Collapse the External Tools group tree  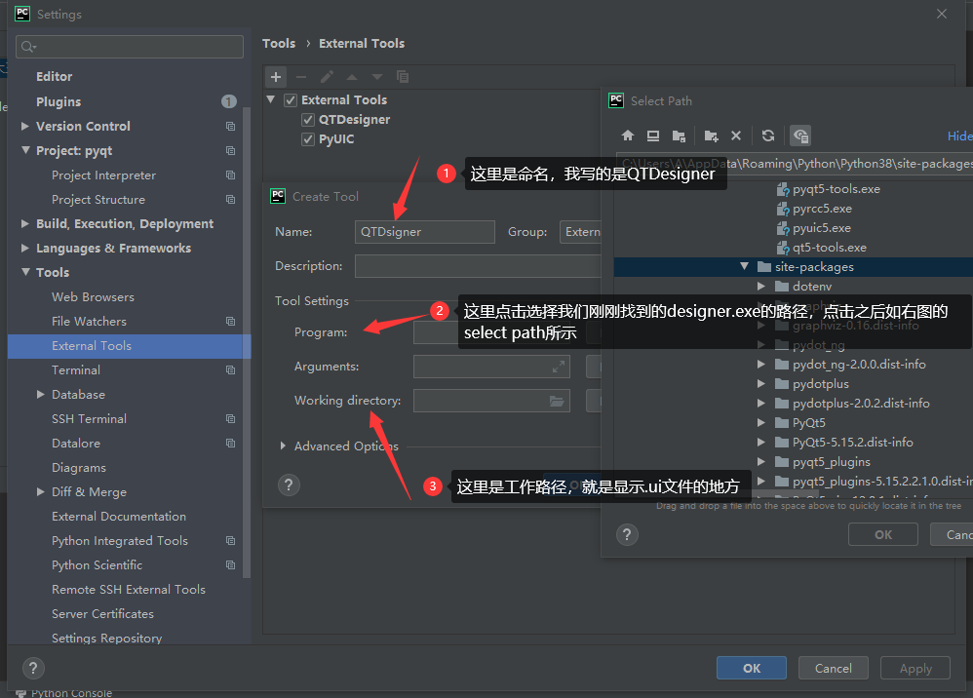click(271, 99)
